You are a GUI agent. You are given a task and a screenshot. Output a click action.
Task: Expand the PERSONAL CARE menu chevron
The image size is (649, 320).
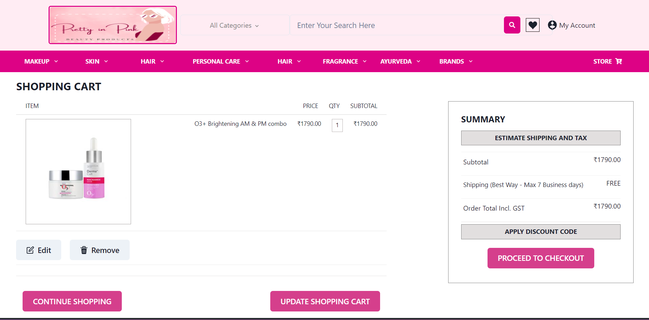click(247, 61)
